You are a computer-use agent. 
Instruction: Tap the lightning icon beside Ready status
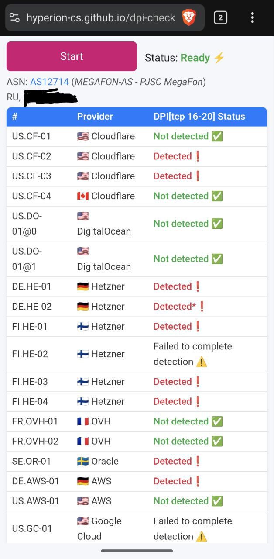(x=219, y=58)
